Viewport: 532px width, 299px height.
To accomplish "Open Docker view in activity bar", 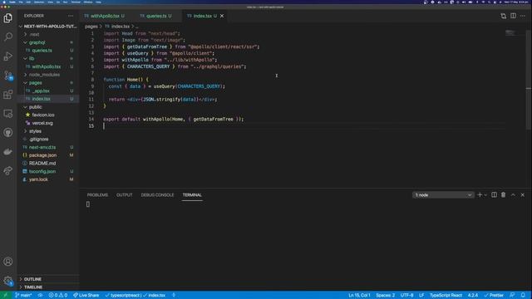I will (7, 151).
